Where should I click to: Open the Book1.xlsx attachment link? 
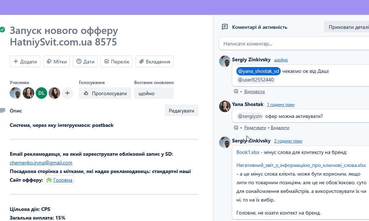(x=248, y=152)
